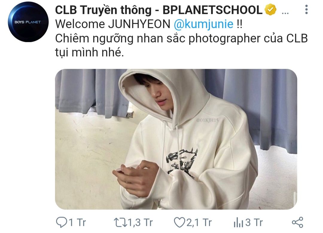
Task: Click the reply speech bubble icon
Action: tap(62, 223)
